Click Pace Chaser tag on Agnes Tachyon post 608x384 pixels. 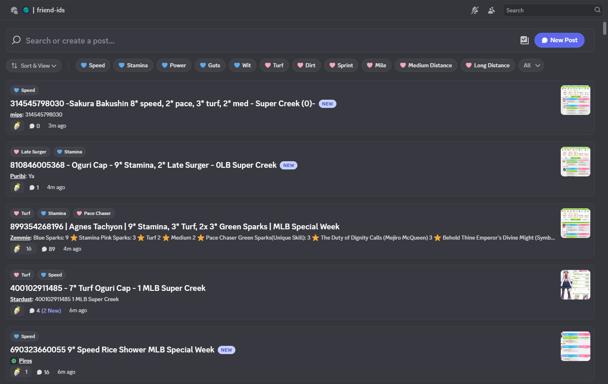click(94, 213)
